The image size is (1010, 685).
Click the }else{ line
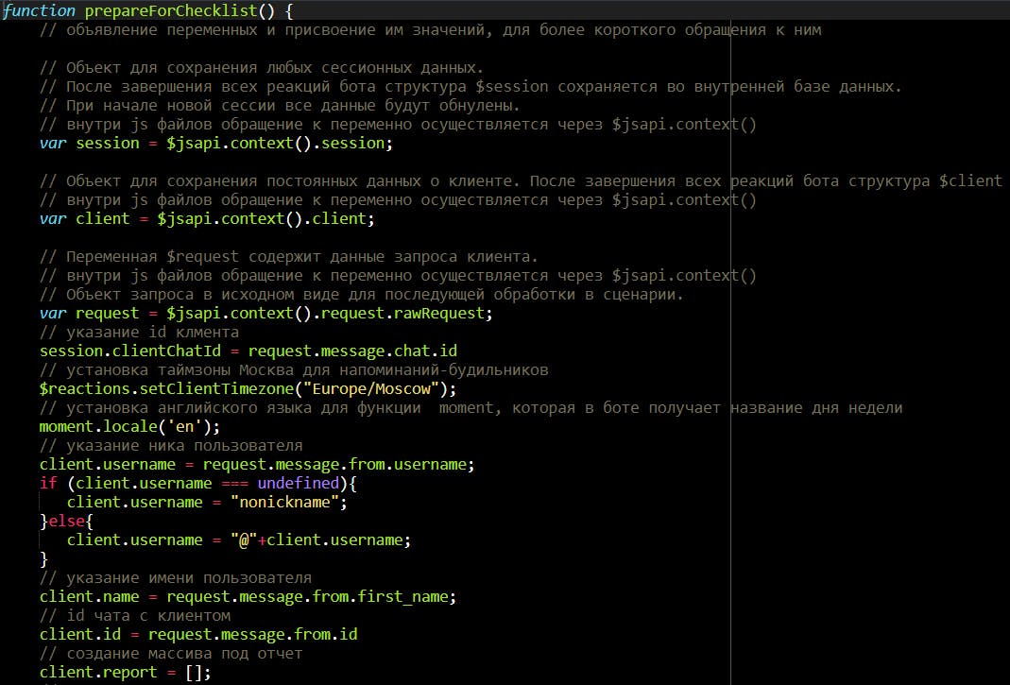point(66,521)
